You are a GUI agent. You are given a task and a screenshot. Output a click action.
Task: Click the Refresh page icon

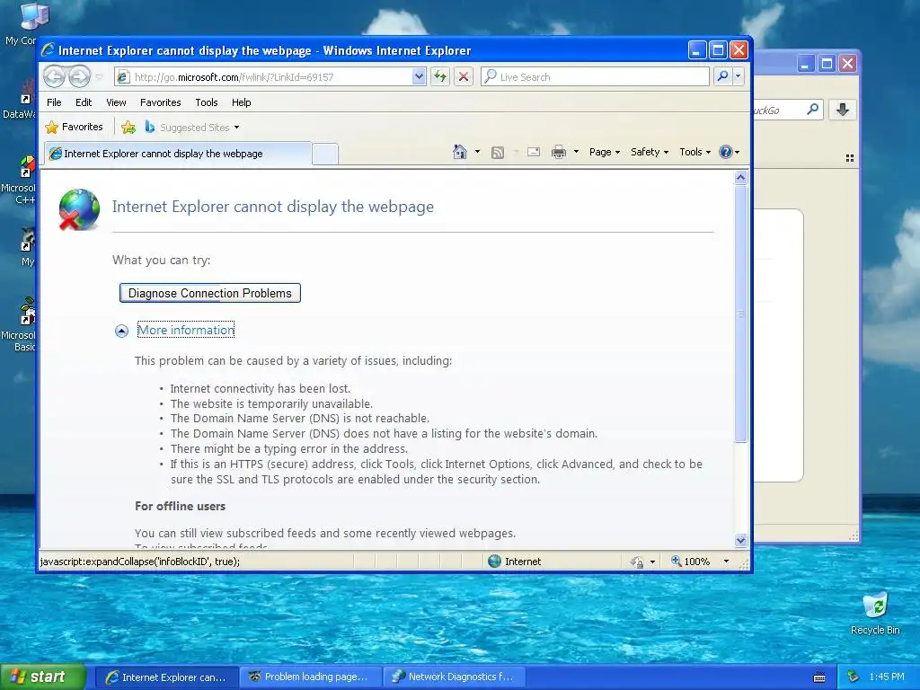tap(440, 77)
